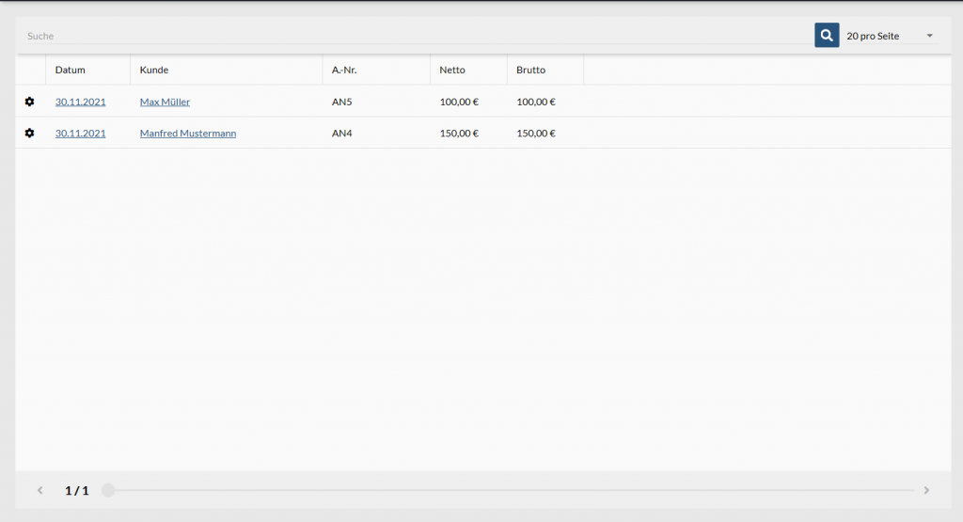This screenshot has width=963, height=522.
Task: Select the AN4 offer number cell
Action: pyautogui.click(x=342, y=134)
